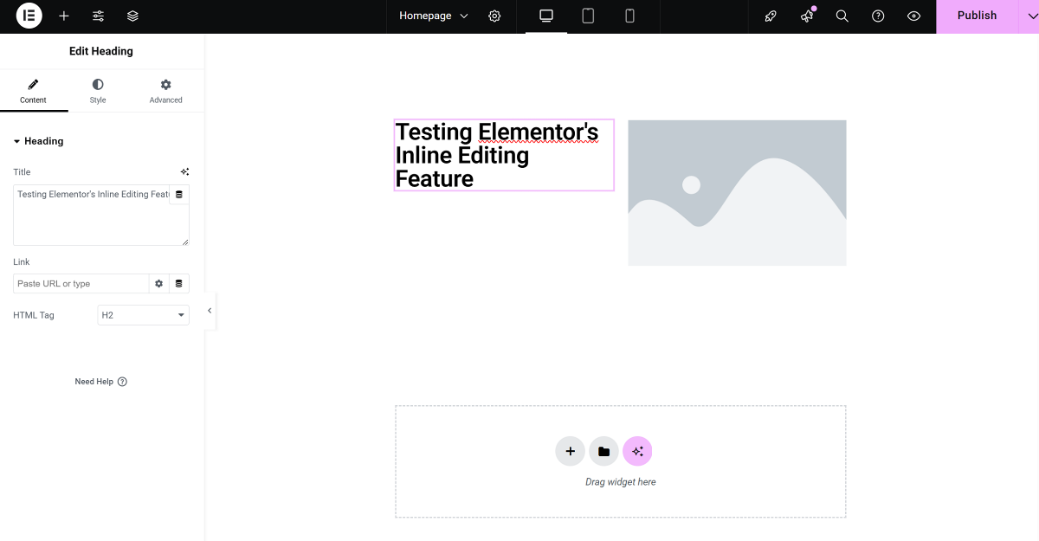Viewport: 1039px width, 541px height.
Task: Open Add Element plus icon in top bar
Action: click(64, 16)
